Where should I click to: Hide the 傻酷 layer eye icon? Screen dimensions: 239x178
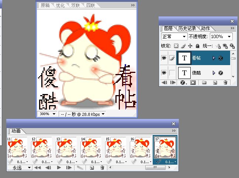164,73
